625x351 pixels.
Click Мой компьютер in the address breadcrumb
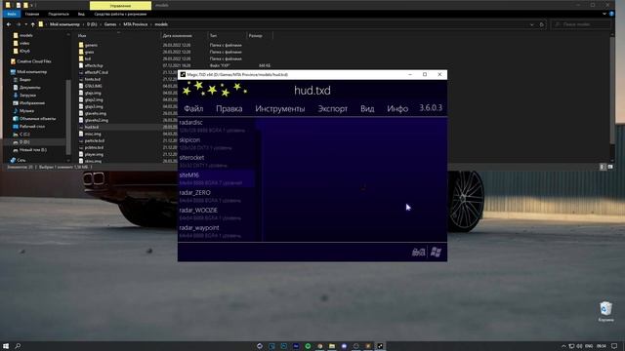64,24
